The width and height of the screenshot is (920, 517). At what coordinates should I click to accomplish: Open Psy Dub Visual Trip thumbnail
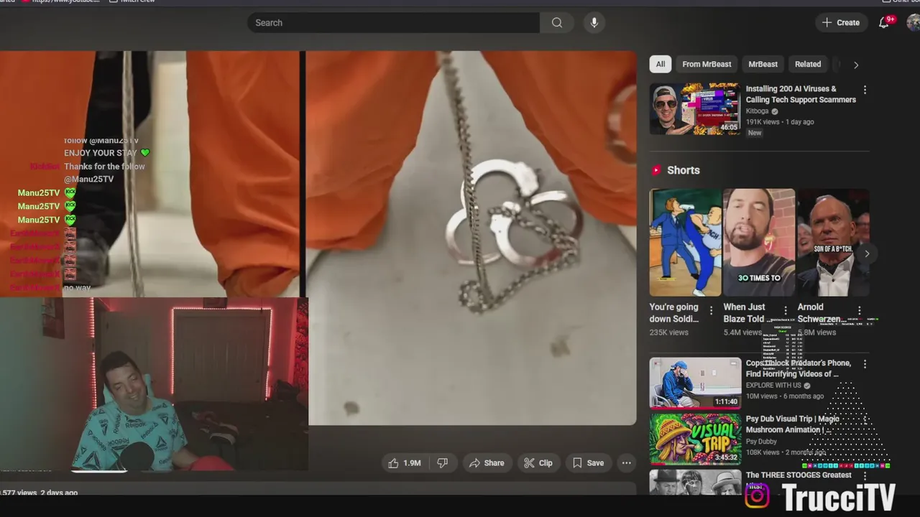tap(695, 439)
